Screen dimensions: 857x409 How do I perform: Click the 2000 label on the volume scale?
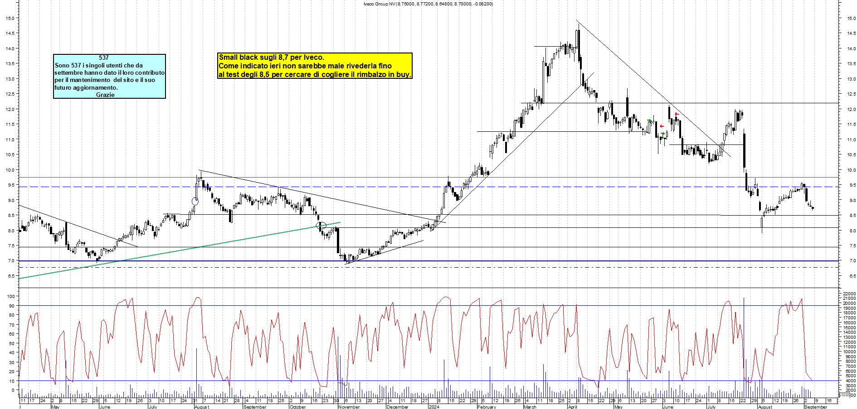(850, 390)
